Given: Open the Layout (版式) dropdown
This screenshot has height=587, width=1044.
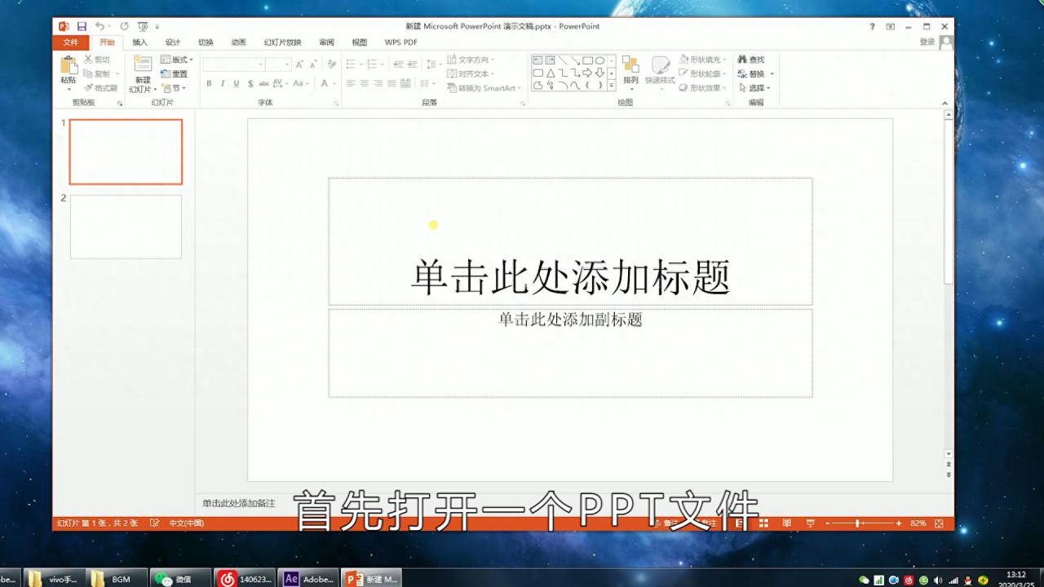Looking at the screenshot, I should point(178,60).
